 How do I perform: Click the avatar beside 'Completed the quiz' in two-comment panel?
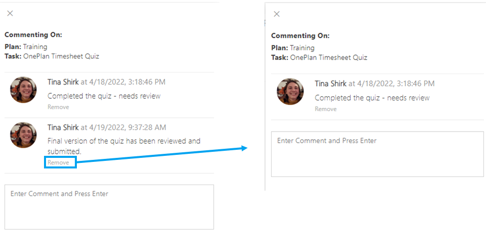tap(23, 90)
